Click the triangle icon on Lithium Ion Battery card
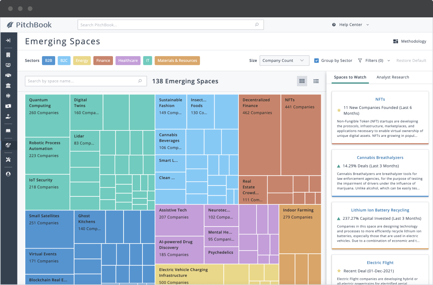The height and width of the screenshot is (285, 433). click(339, 219)
